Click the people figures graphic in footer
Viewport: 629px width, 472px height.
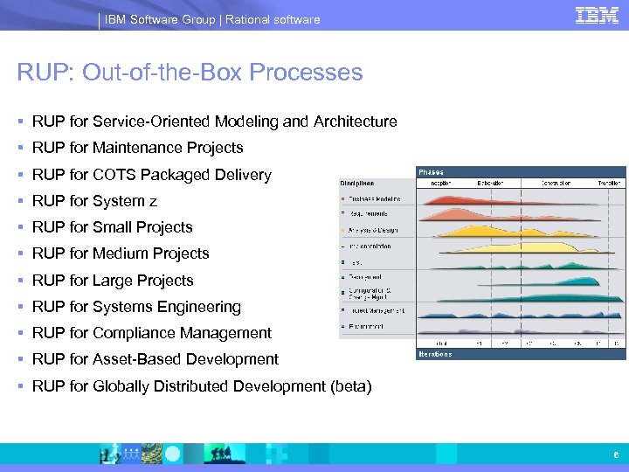point(131,454)
